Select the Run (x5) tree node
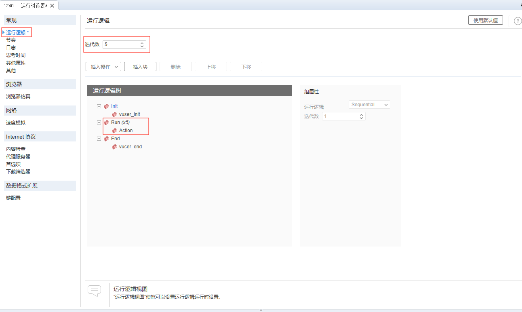Image resolution: width=522 pixels, height=312 pixels. (120, 122)
